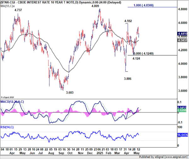Viewport: 189px width, 159px height.
Task: Click the RSI value tag 56.6436
Action: [x=183, y=135]
